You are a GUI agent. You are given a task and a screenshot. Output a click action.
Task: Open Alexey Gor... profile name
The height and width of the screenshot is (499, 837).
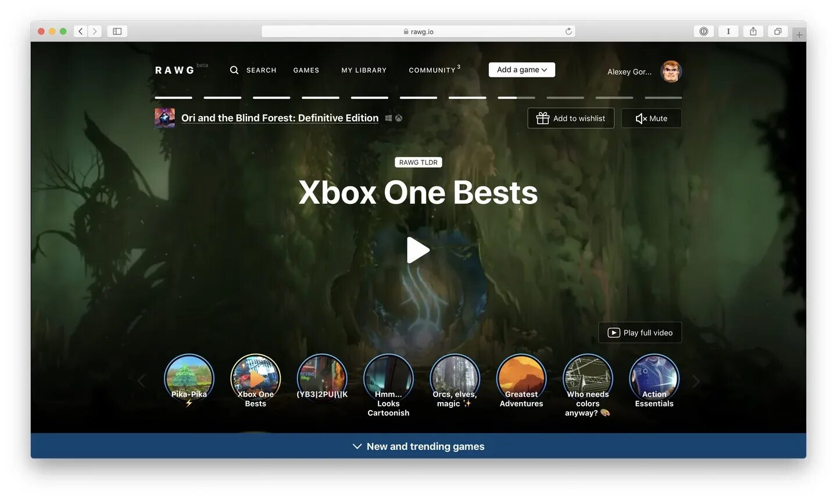coord(629,72)
